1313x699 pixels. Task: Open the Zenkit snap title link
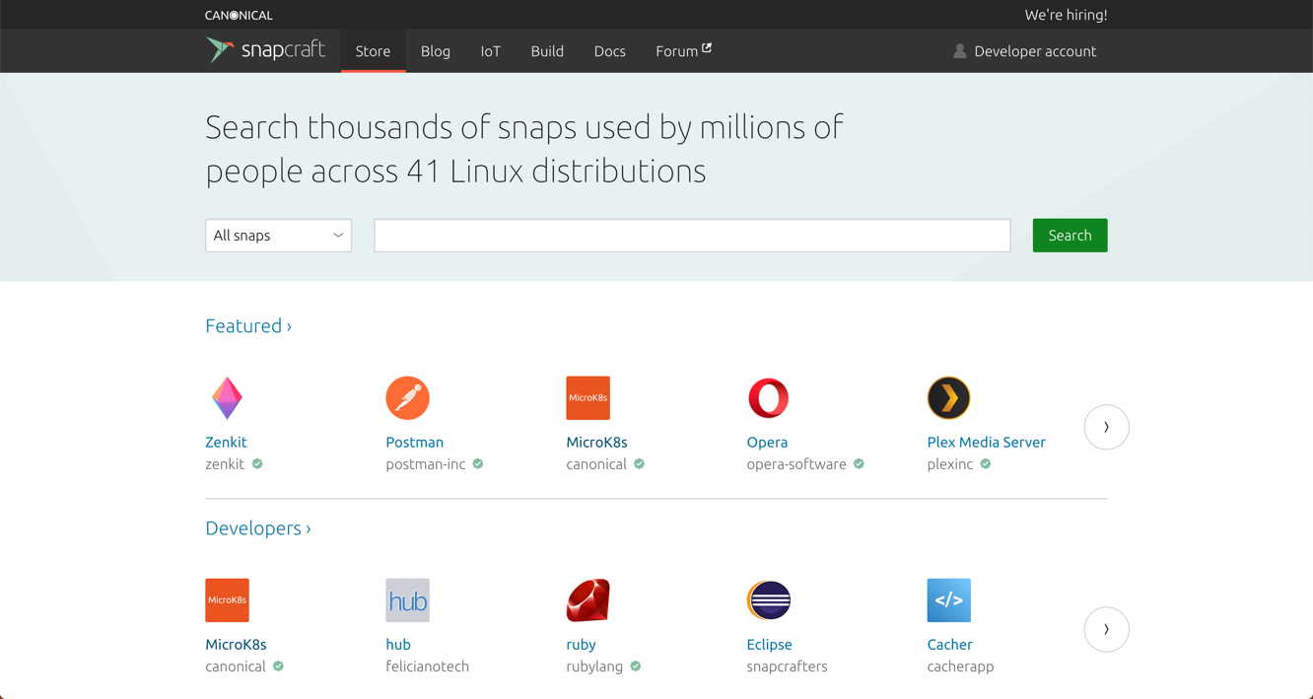point(226,443)
